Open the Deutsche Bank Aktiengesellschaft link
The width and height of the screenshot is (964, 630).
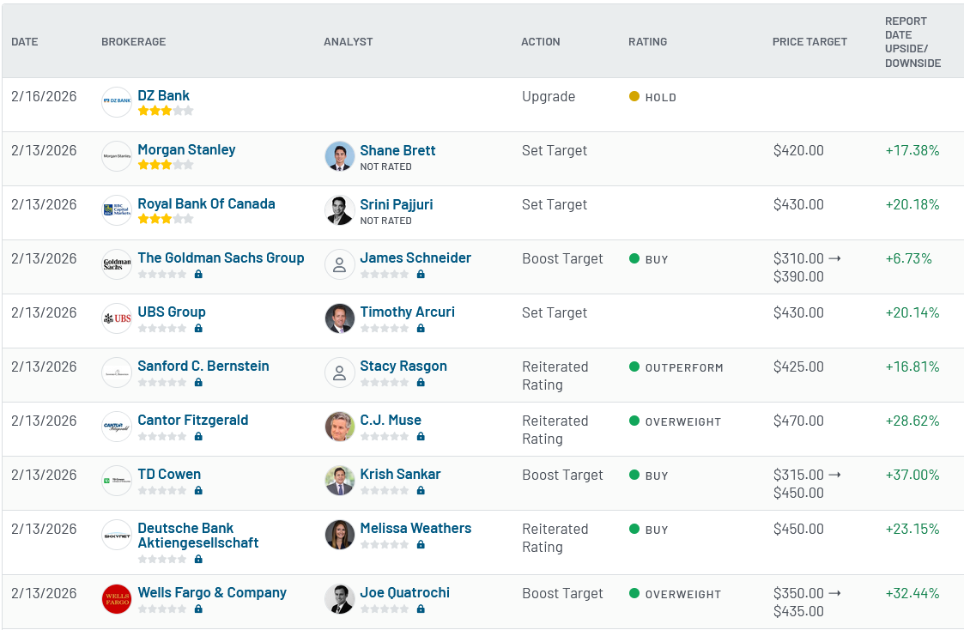pyautogui.click(x=198, y=536)
